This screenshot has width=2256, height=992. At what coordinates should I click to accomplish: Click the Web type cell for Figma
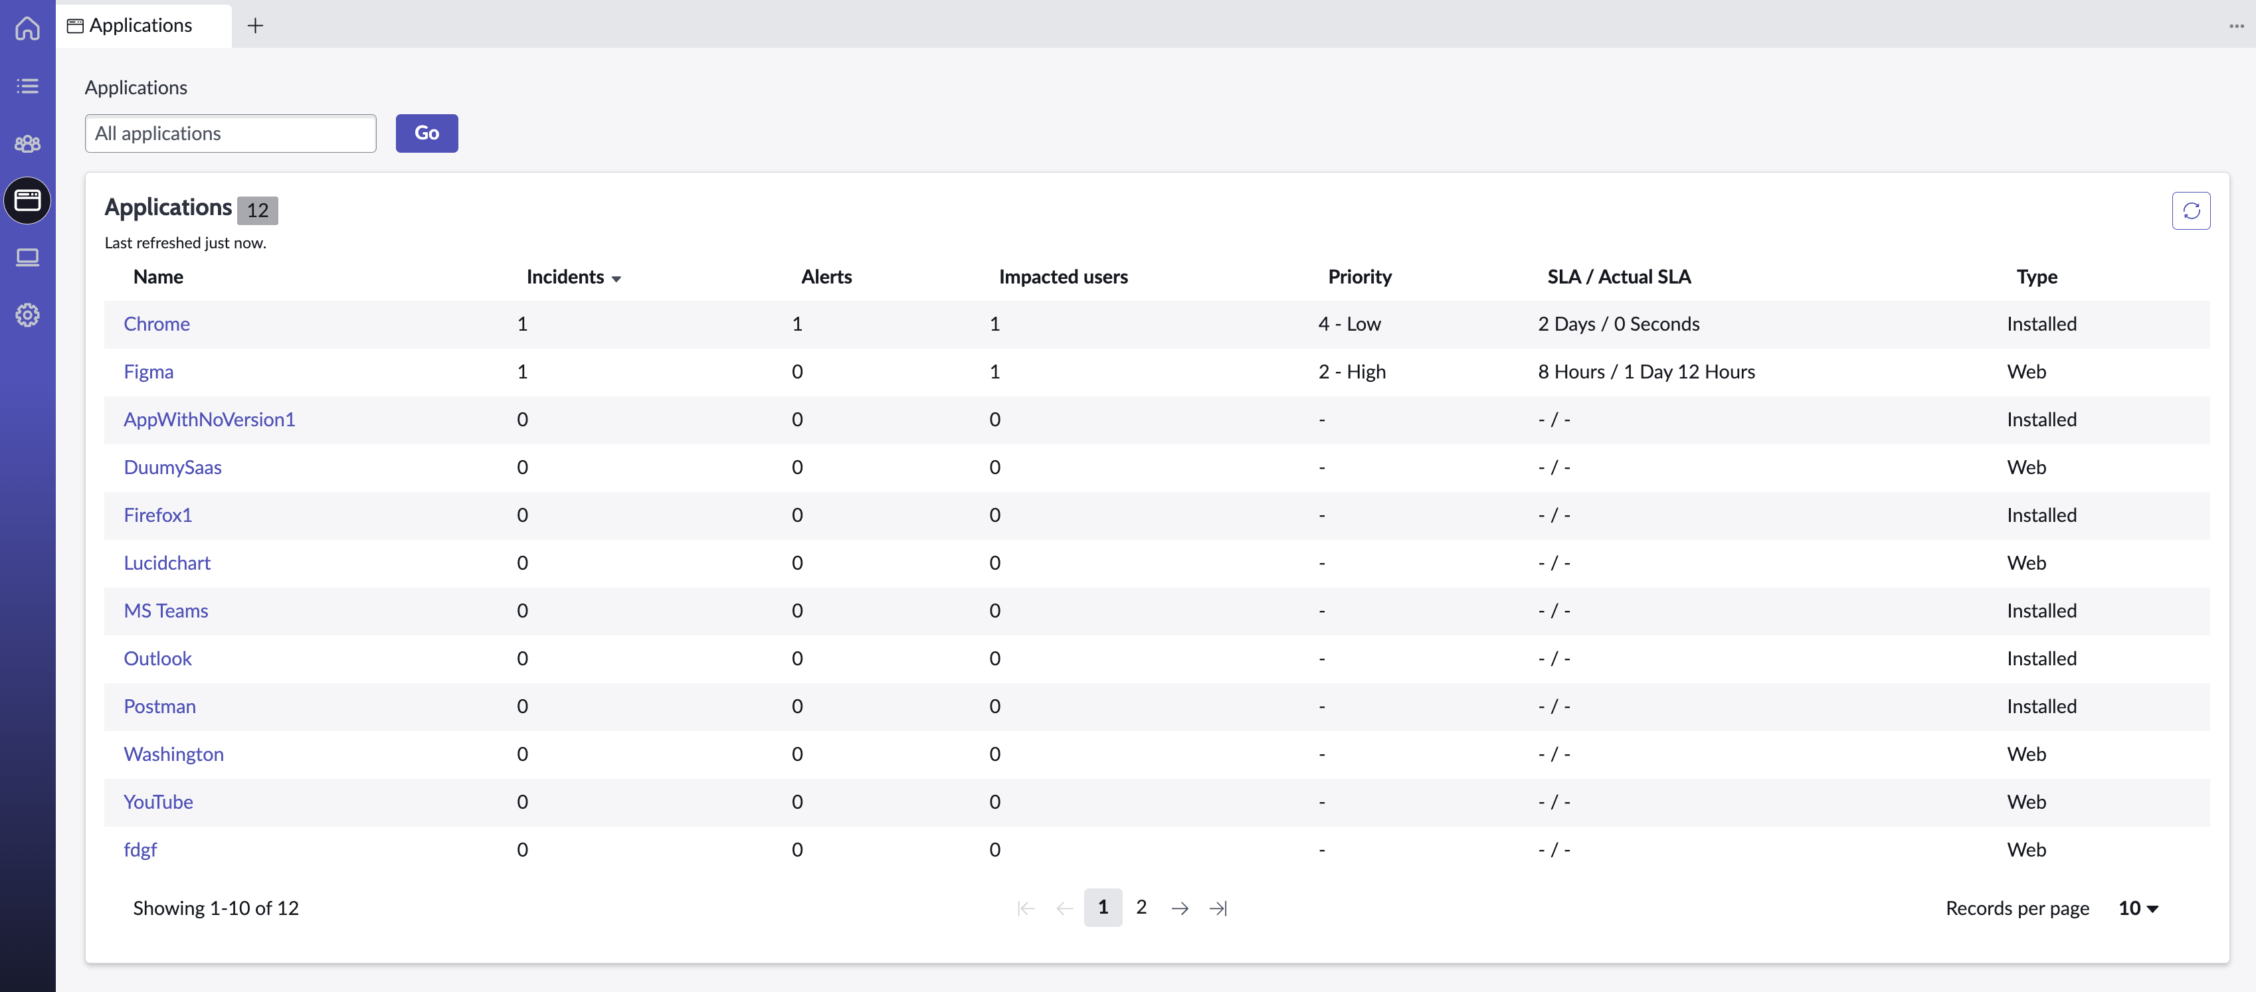point(2027,371)
